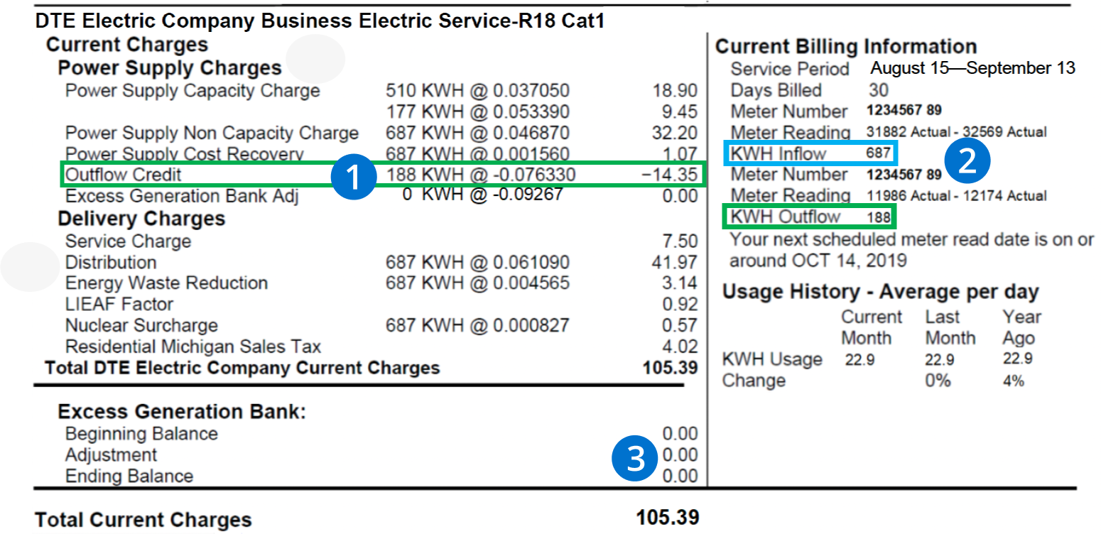Select the '687 KWH @ 0.061090' rate
Image resolution: width=1101 pixels, height=534 pixels.
point(477,263)
